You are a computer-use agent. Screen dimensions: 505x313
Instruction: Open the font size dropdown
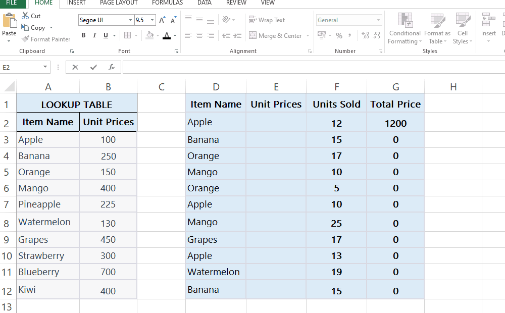(x=151, y=20)
